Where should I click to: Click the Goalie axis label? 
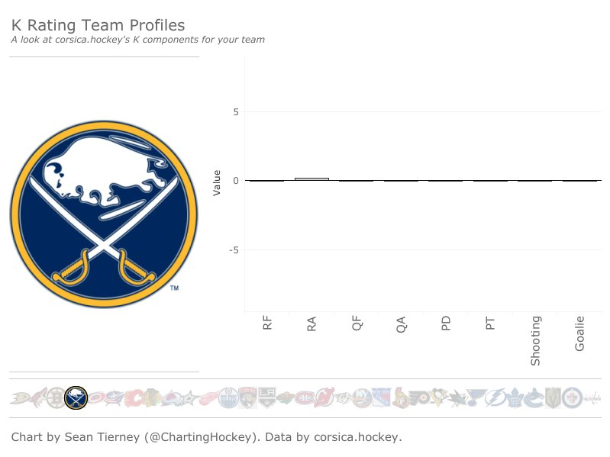point(579,333)
